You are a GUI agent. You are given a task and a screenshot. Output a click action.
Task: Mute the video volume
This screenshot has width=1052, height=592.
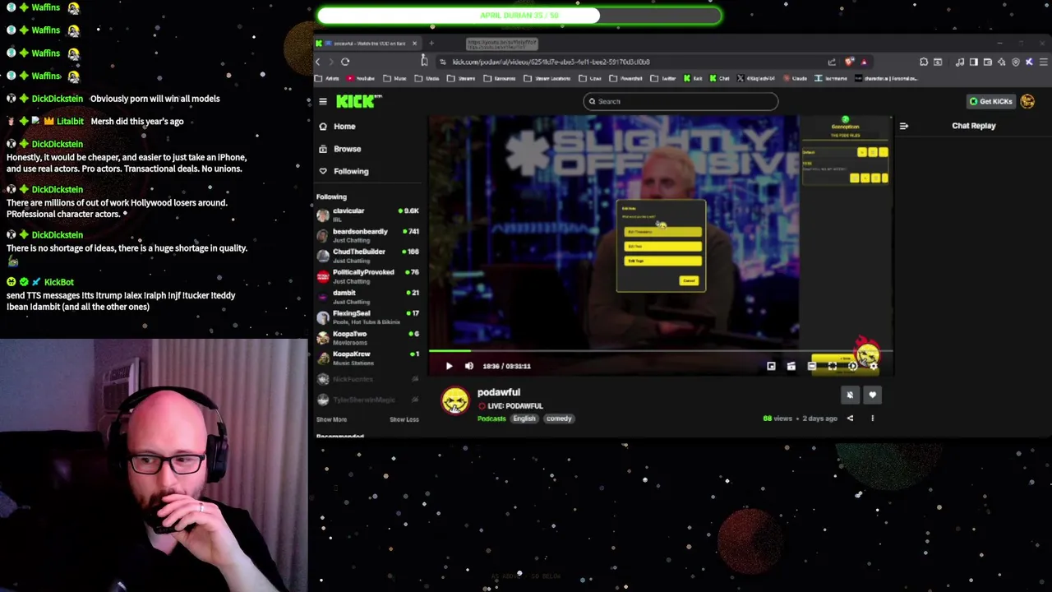[469, 366]
